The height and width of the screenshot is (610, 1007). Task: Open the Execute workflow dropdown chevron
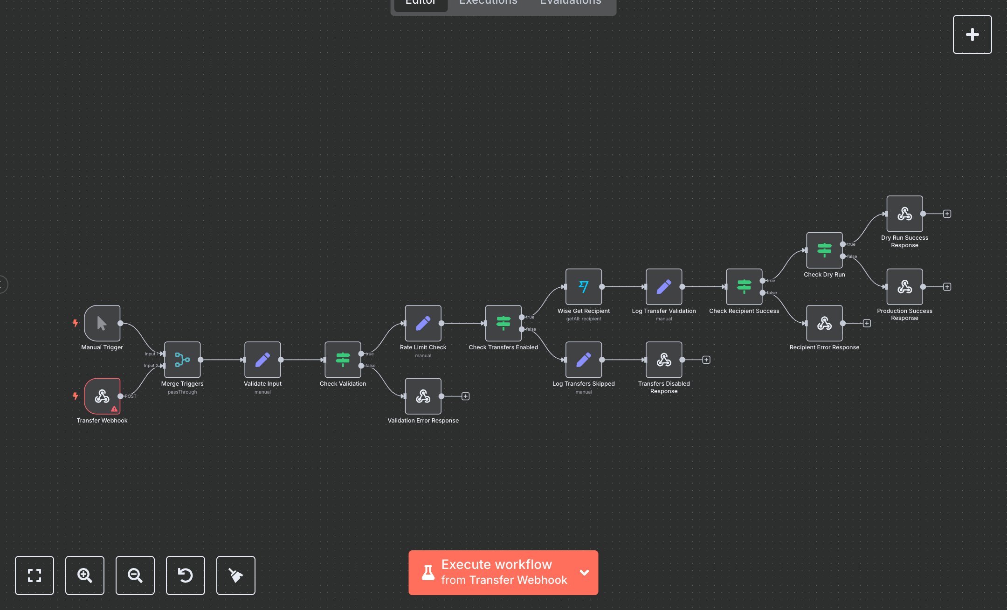584,573
